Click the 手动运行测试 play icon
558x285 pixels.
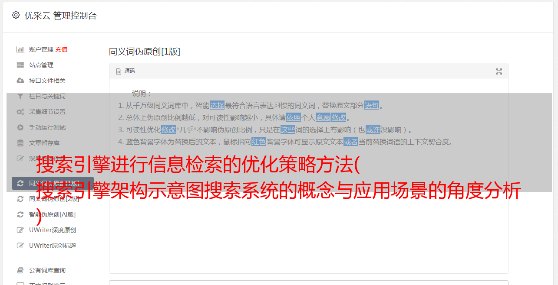[20, 127]
